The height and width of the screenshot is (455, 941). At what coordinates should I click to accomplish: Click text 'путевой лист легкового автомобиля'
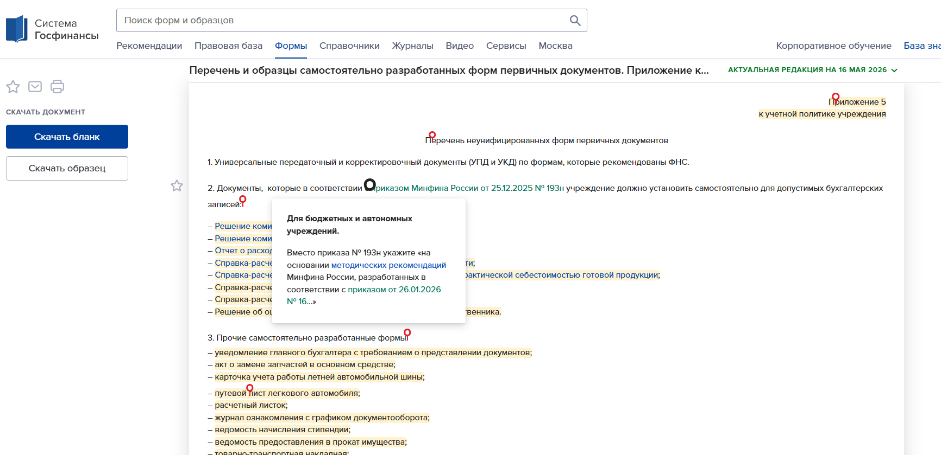point(286,393)
